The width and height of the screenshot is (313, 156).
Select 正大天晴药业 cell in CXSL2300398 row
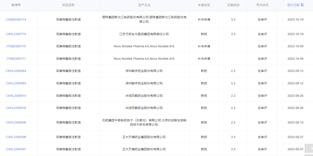click(x=144, y=137)
